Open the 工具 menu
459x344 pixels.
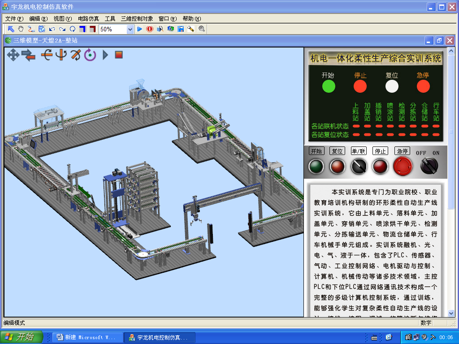[x=110, y=19]
